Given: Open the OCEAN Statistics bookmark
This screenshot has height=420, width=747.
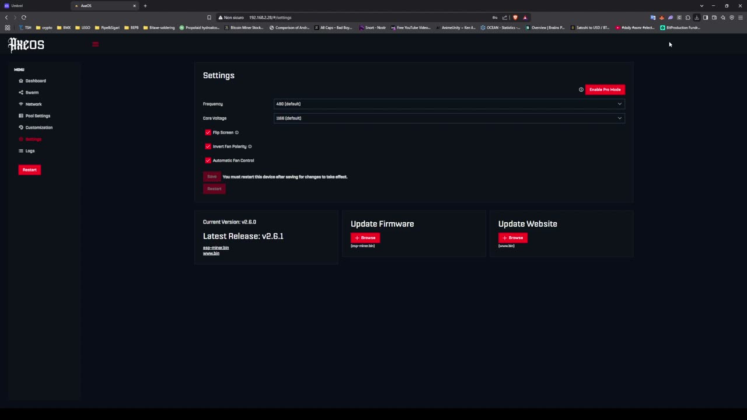Looking at the screenshot, I should pos(500,27).
